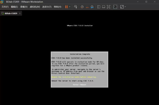The image size is (159, 105).
Task: Click the VMware ESXi 9.0.0 Installer heading
Action: [80, 26]
